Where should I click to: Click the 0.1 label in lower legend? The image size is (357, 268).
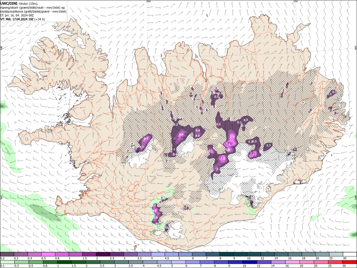point(3,266)
